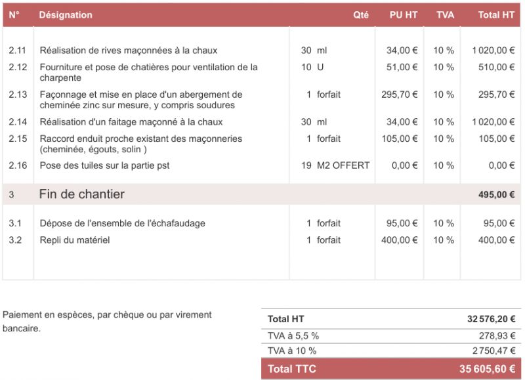Click the 400,00 € total on line 3.2
The image size is (525, 380).
coord(496,240)
